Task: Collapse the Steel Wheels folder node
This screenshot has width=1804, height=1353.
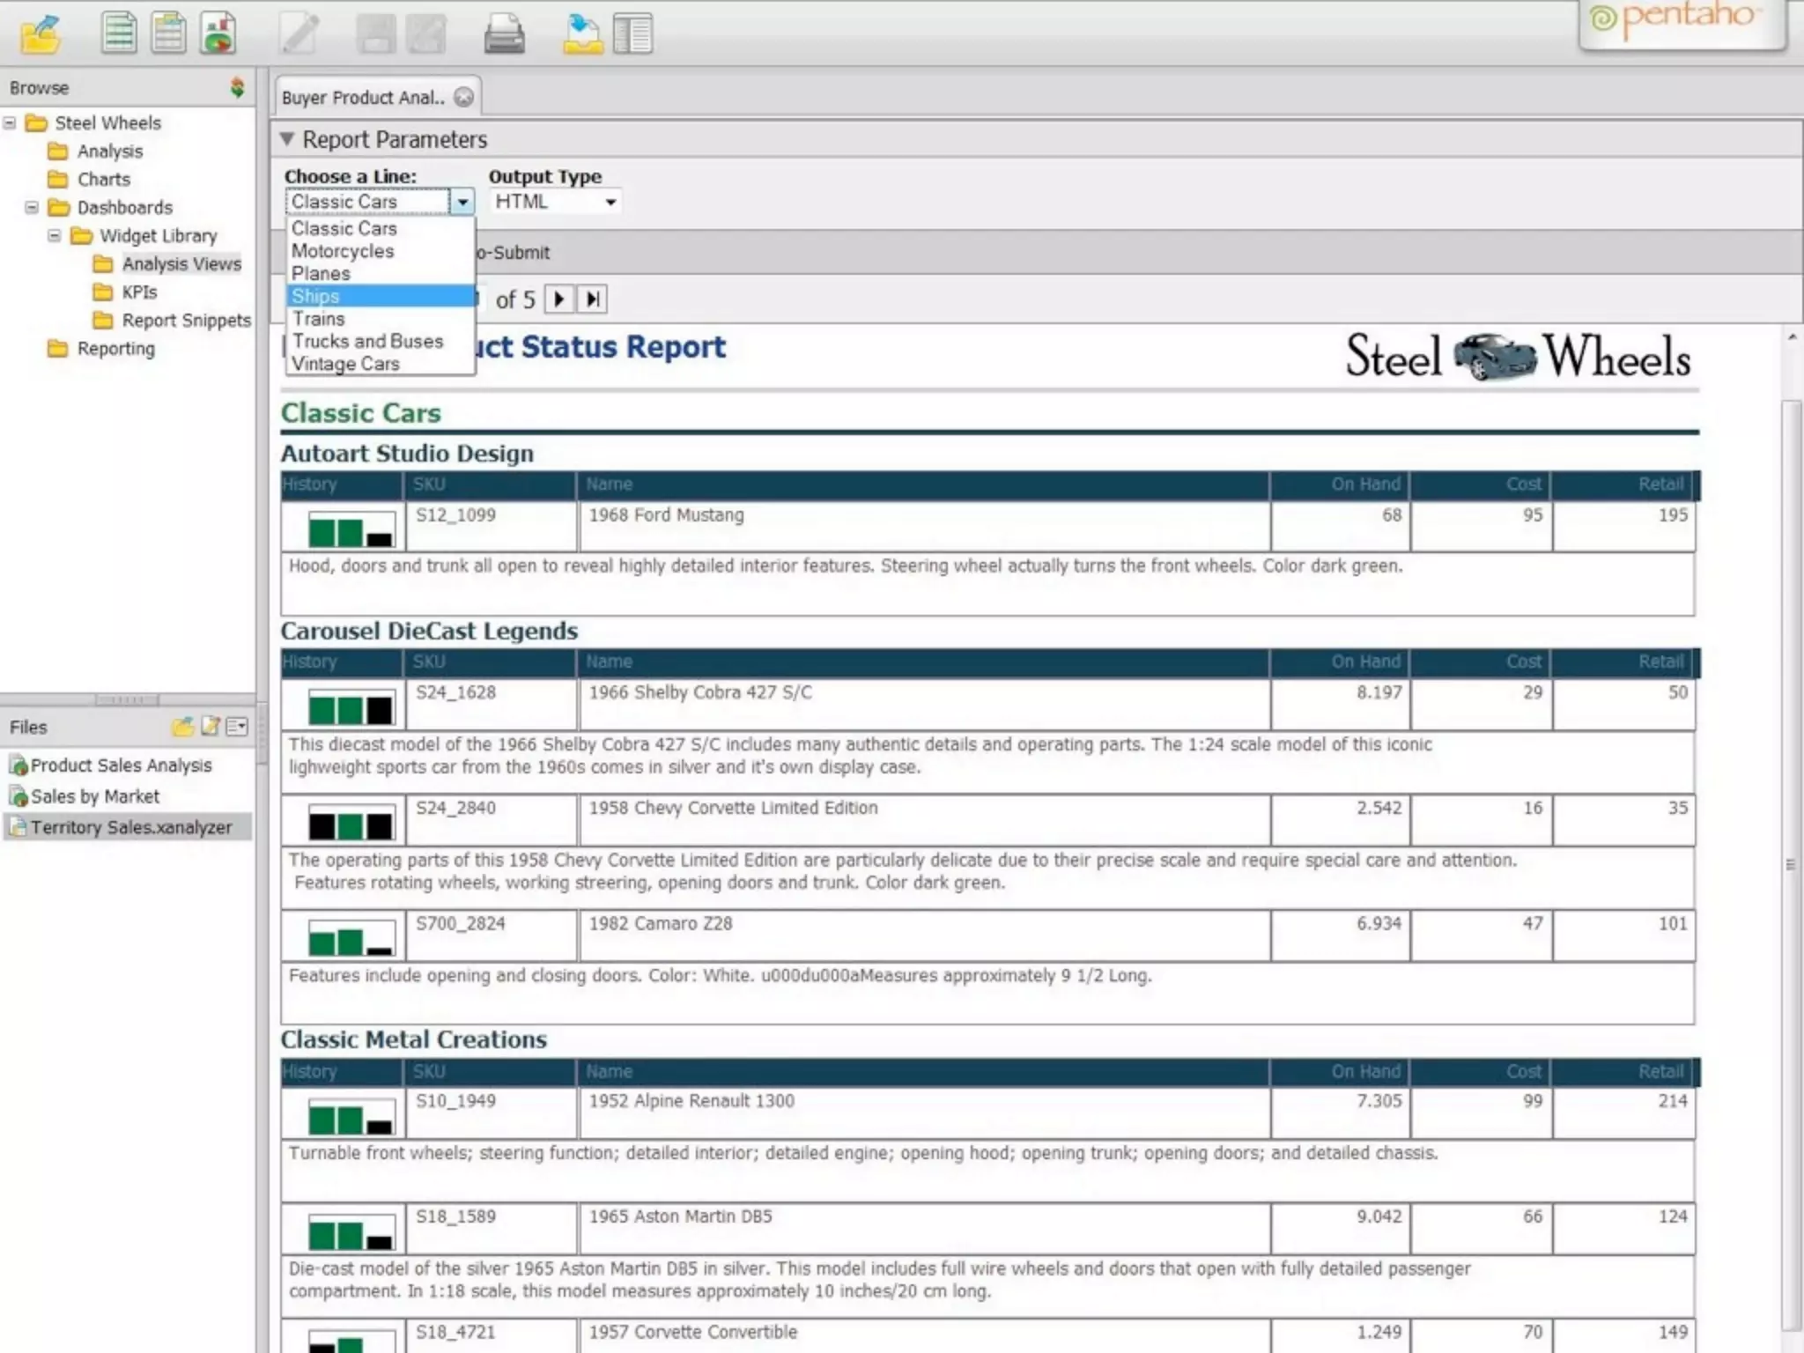Action: point(10,122)
